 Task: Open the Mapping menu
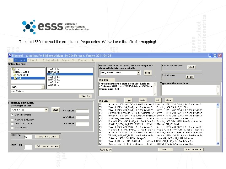tap(82, 60)
